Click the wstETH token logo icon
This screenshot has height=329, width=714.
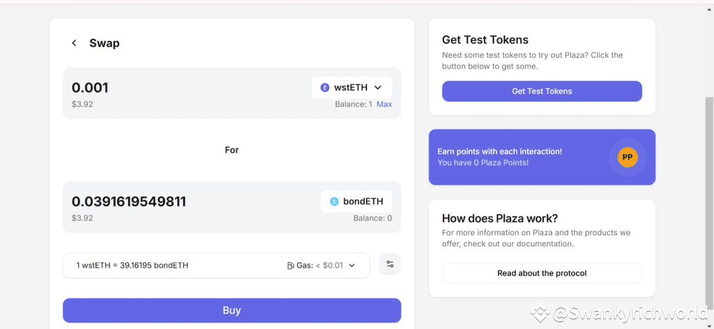pos(325,88)
